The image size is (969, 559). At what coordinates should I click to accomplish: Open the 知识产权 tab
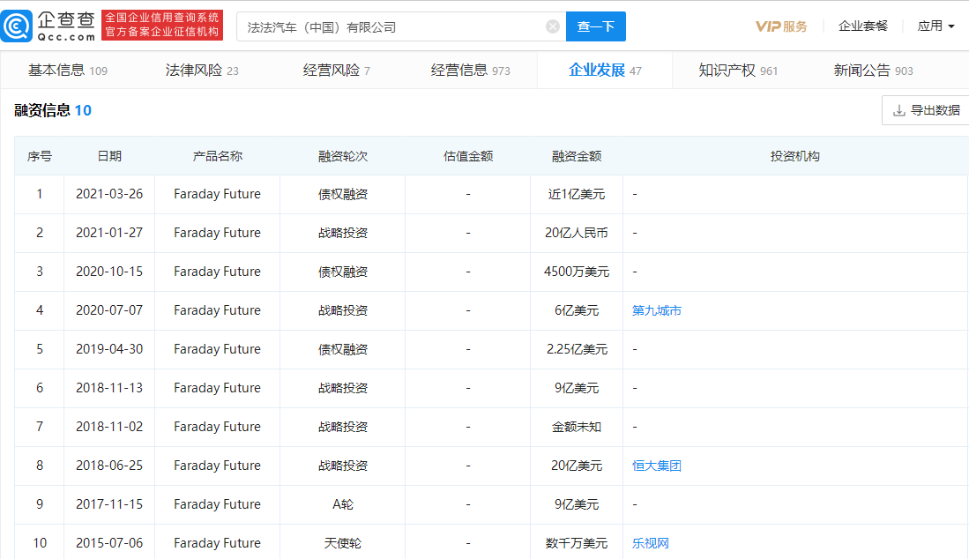738,71
